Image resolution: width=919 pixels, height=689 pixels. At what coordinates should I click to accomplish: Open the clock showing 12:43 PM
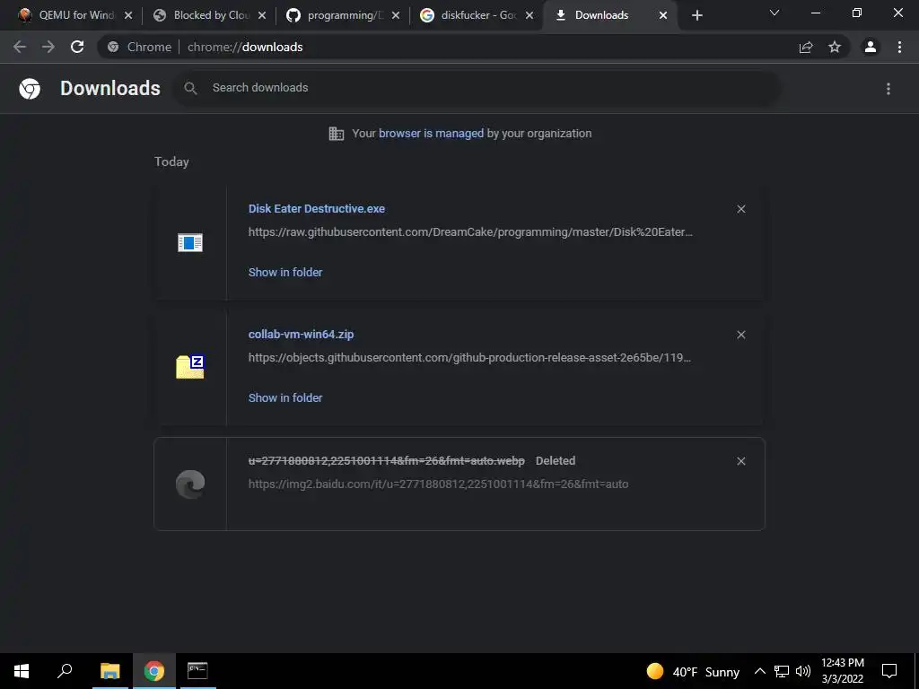click(842, 671)
